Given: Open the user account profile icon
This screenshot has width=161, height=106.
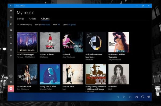Looking at the screenshot, I should (11, 76).
